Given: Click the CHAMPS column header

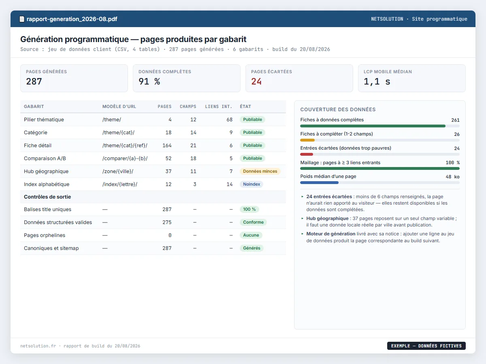Looking at the screenshot, I should click(188, 107).
